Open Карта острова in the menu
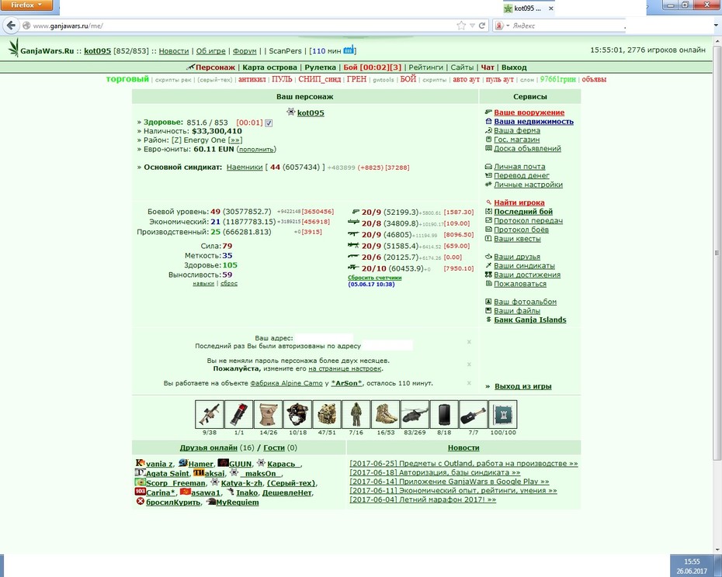The image size is (722, 577). click(270, 67)
